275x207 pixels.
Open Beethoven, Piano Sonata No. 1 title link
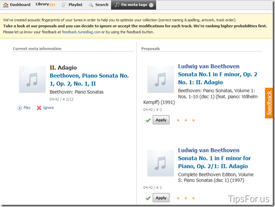point(89,80)
